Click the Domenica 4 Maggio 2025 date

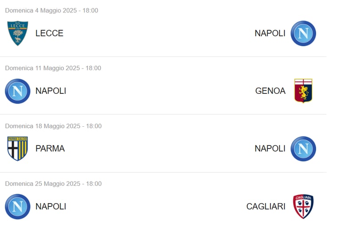52,10
